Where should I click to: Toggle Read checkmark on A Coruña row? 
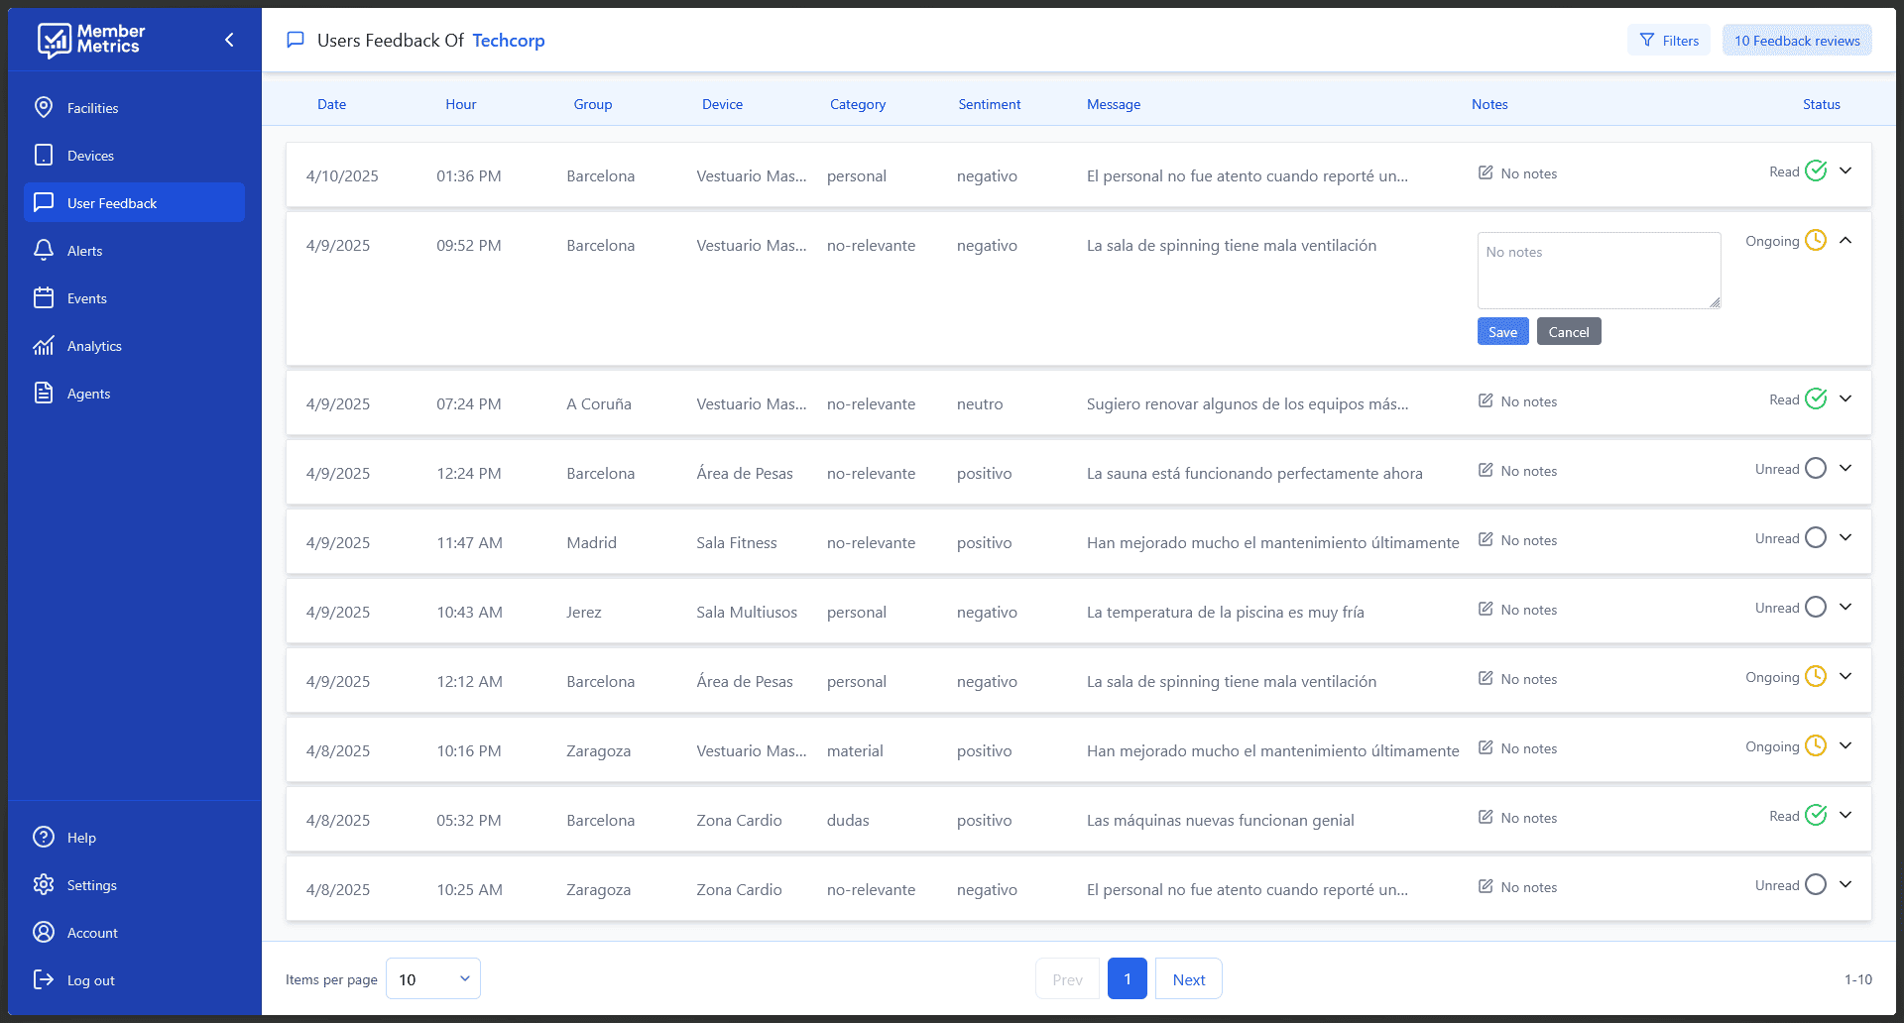[x=1815, y=398]
